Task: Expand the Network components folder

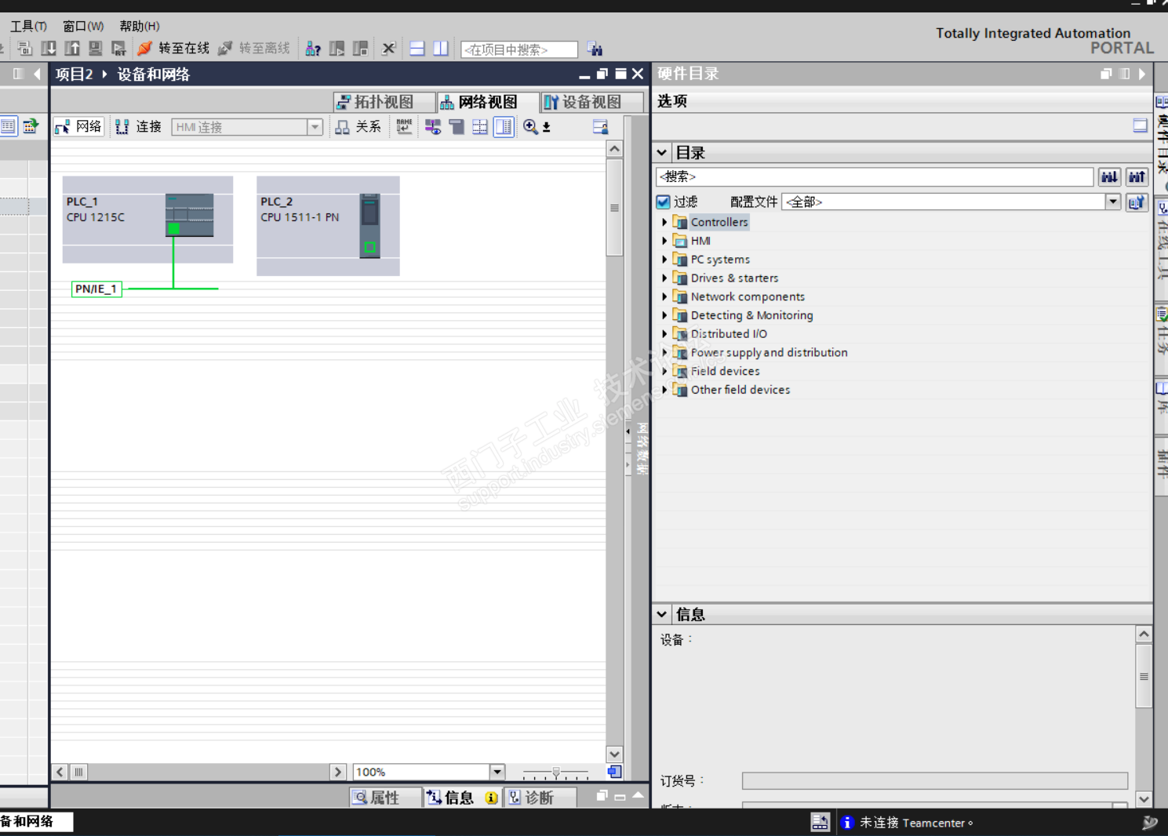Action: pos(664,297)
